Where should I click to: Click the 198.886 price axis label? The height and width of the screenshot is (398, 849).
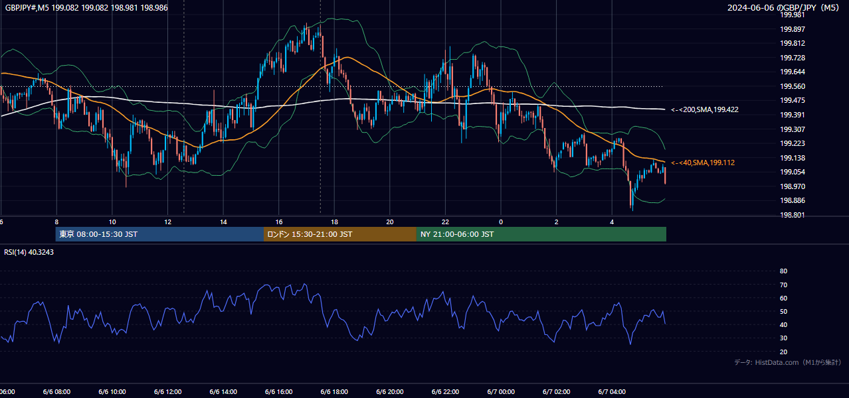(792, 200)
